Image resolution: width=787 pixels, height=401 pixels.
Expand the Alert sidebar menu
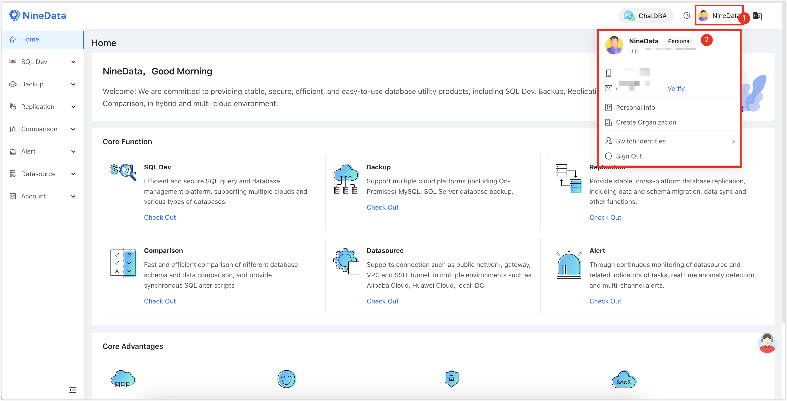[x=73, y=151]
